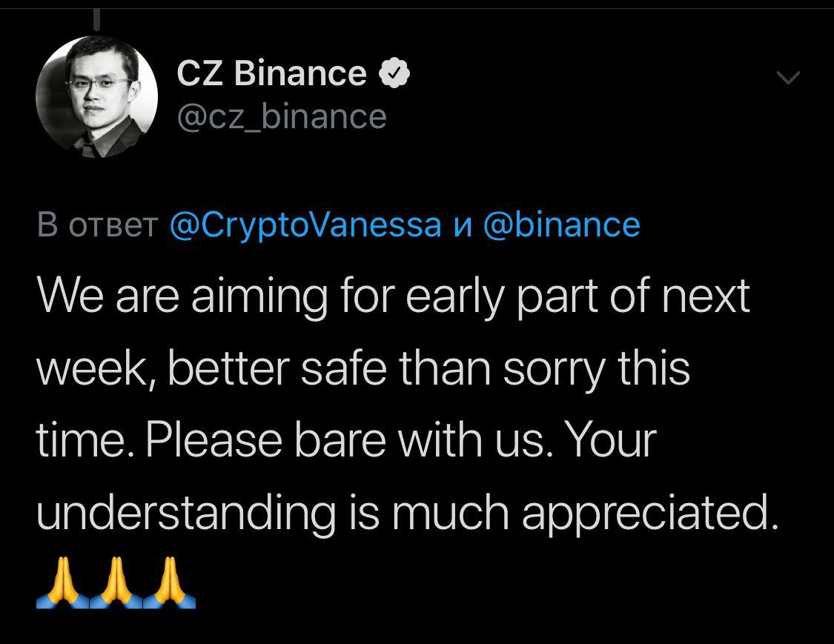Screen dimensions: 834x644
Task: Open CZ Binance profile picture
Action: coord(96,97)
